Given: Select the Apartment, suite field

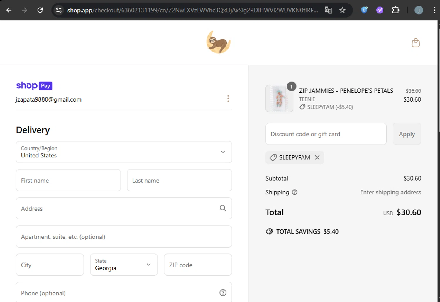Looking at the screenshot, I should (124, 236).
